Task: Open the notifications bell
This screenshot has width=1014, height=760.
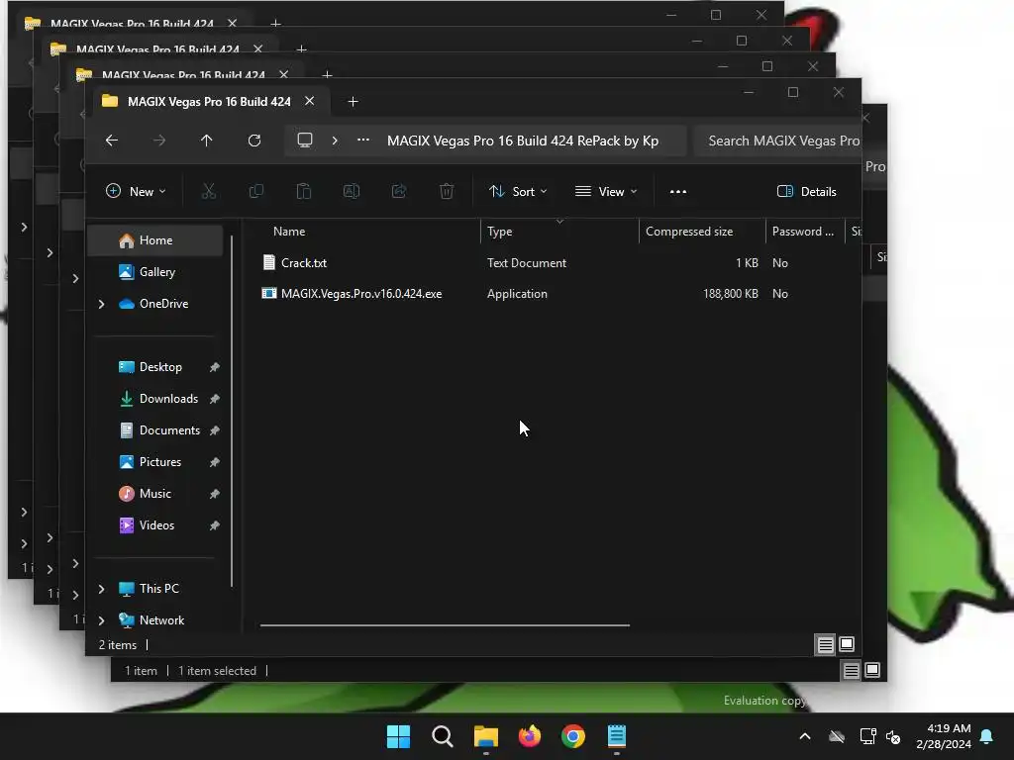Action: click(x=987, y=736)
